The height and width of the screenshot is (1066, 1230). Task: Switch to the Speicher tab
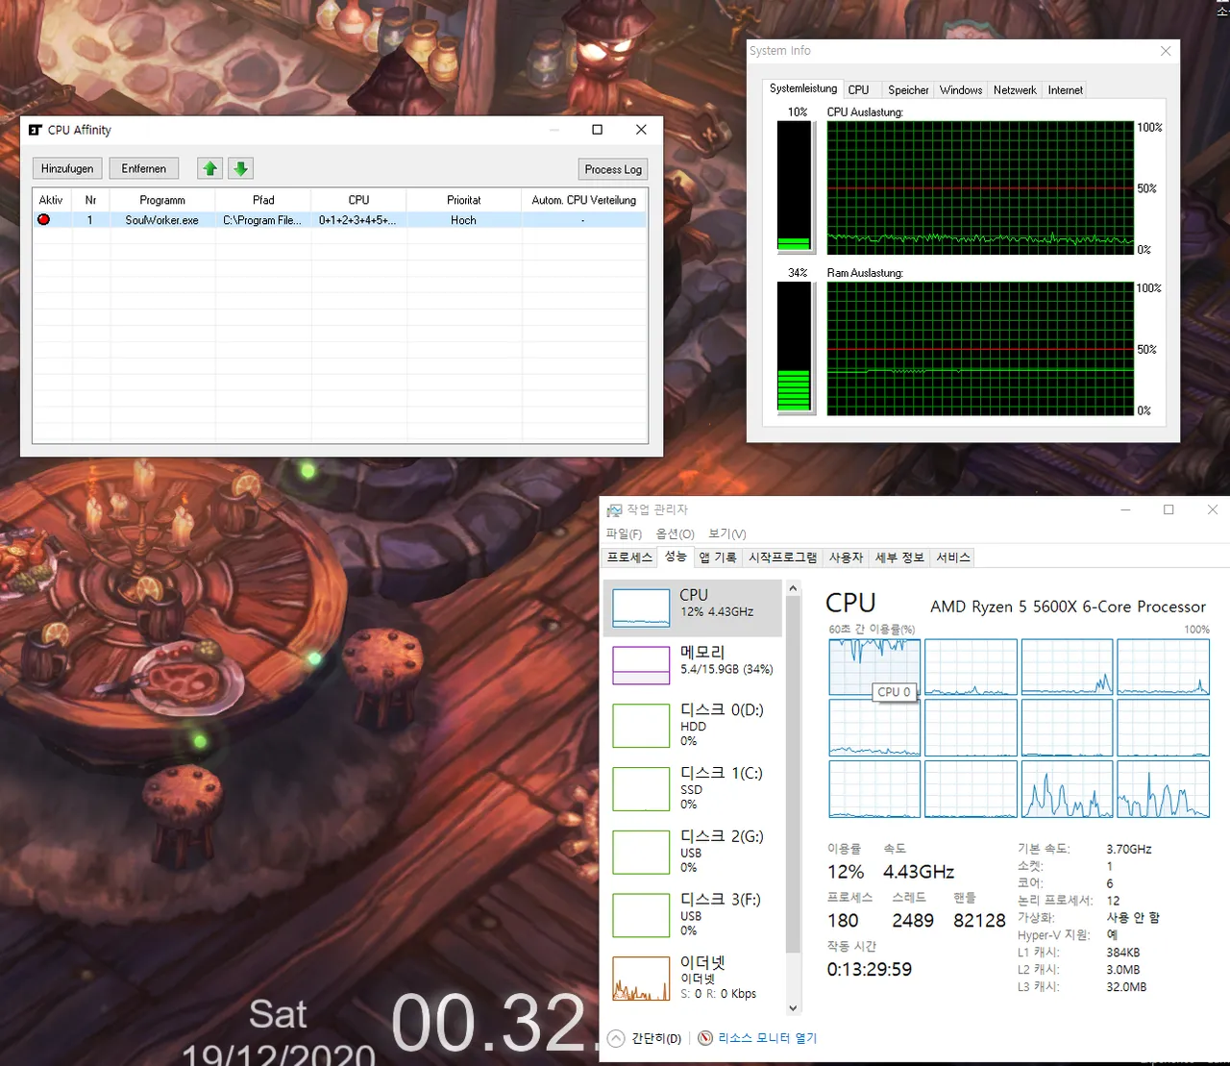[908, 89]
